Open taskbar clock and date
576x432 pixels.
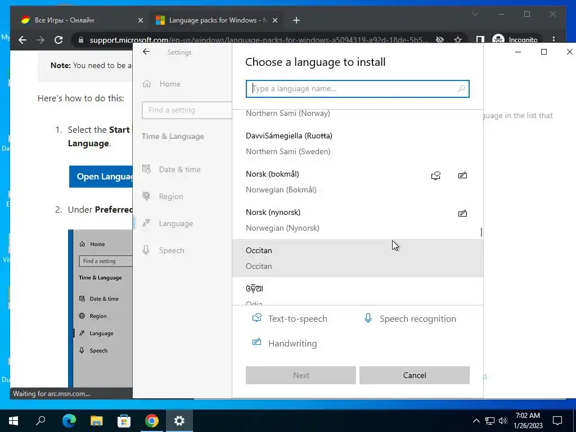point(528,421)
